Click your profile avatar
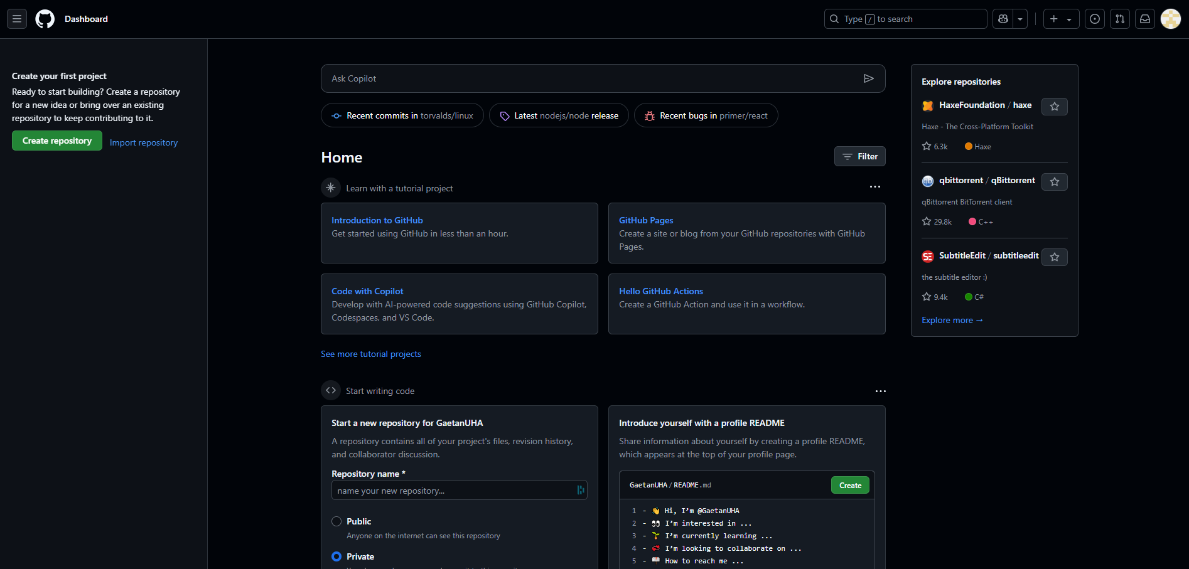 1170,19
